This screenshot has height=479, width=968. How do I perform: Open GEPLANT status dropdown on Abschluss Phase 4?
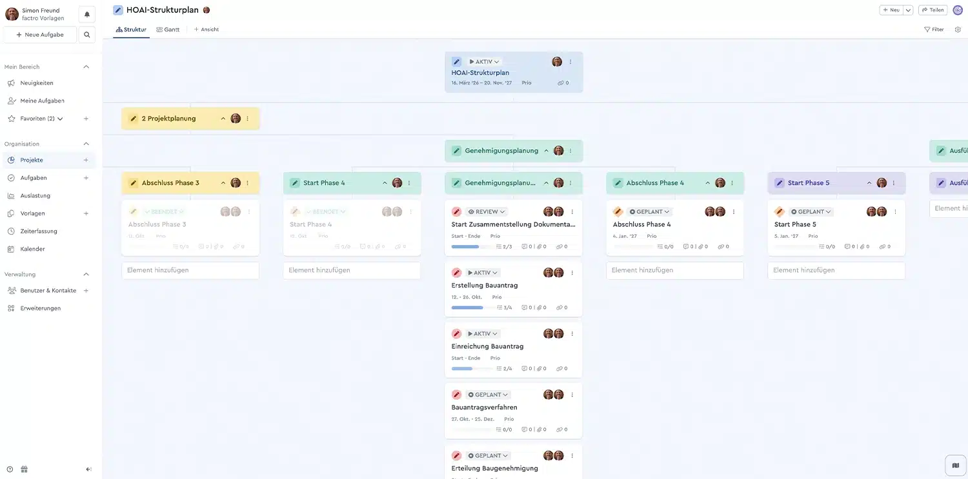coord(648,211)
